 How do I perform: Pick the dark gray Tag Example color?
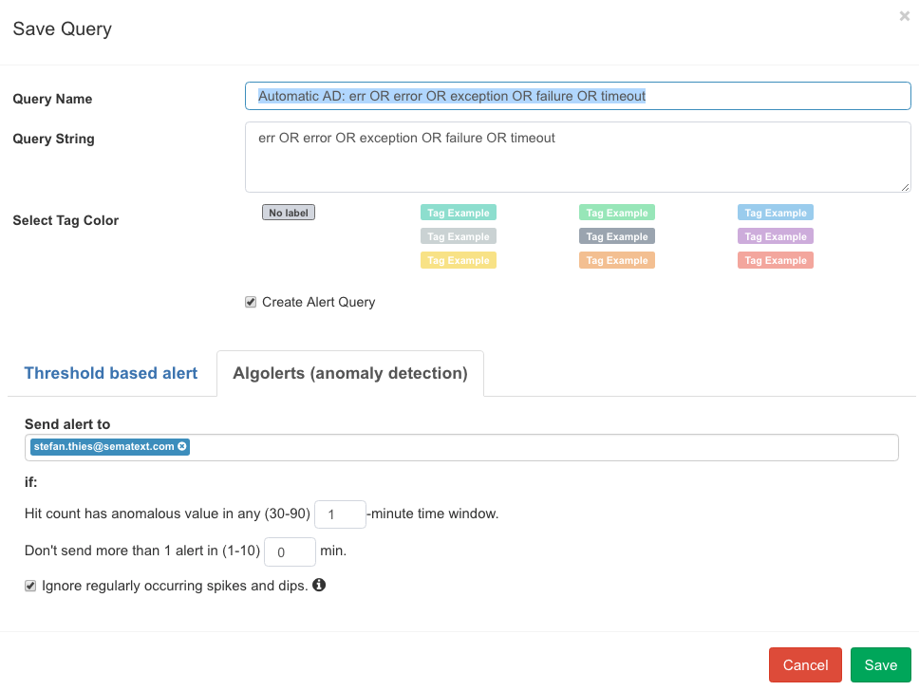tap(617, 236)
